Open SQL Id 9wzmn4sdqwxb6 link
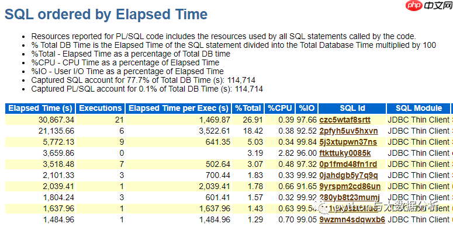This screenshot has height=227, width=453. 352,219
